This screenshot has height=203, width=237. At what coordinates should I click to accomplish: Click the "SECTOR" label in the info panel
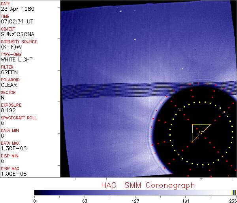pyautogui.click(x=8, y=92)
